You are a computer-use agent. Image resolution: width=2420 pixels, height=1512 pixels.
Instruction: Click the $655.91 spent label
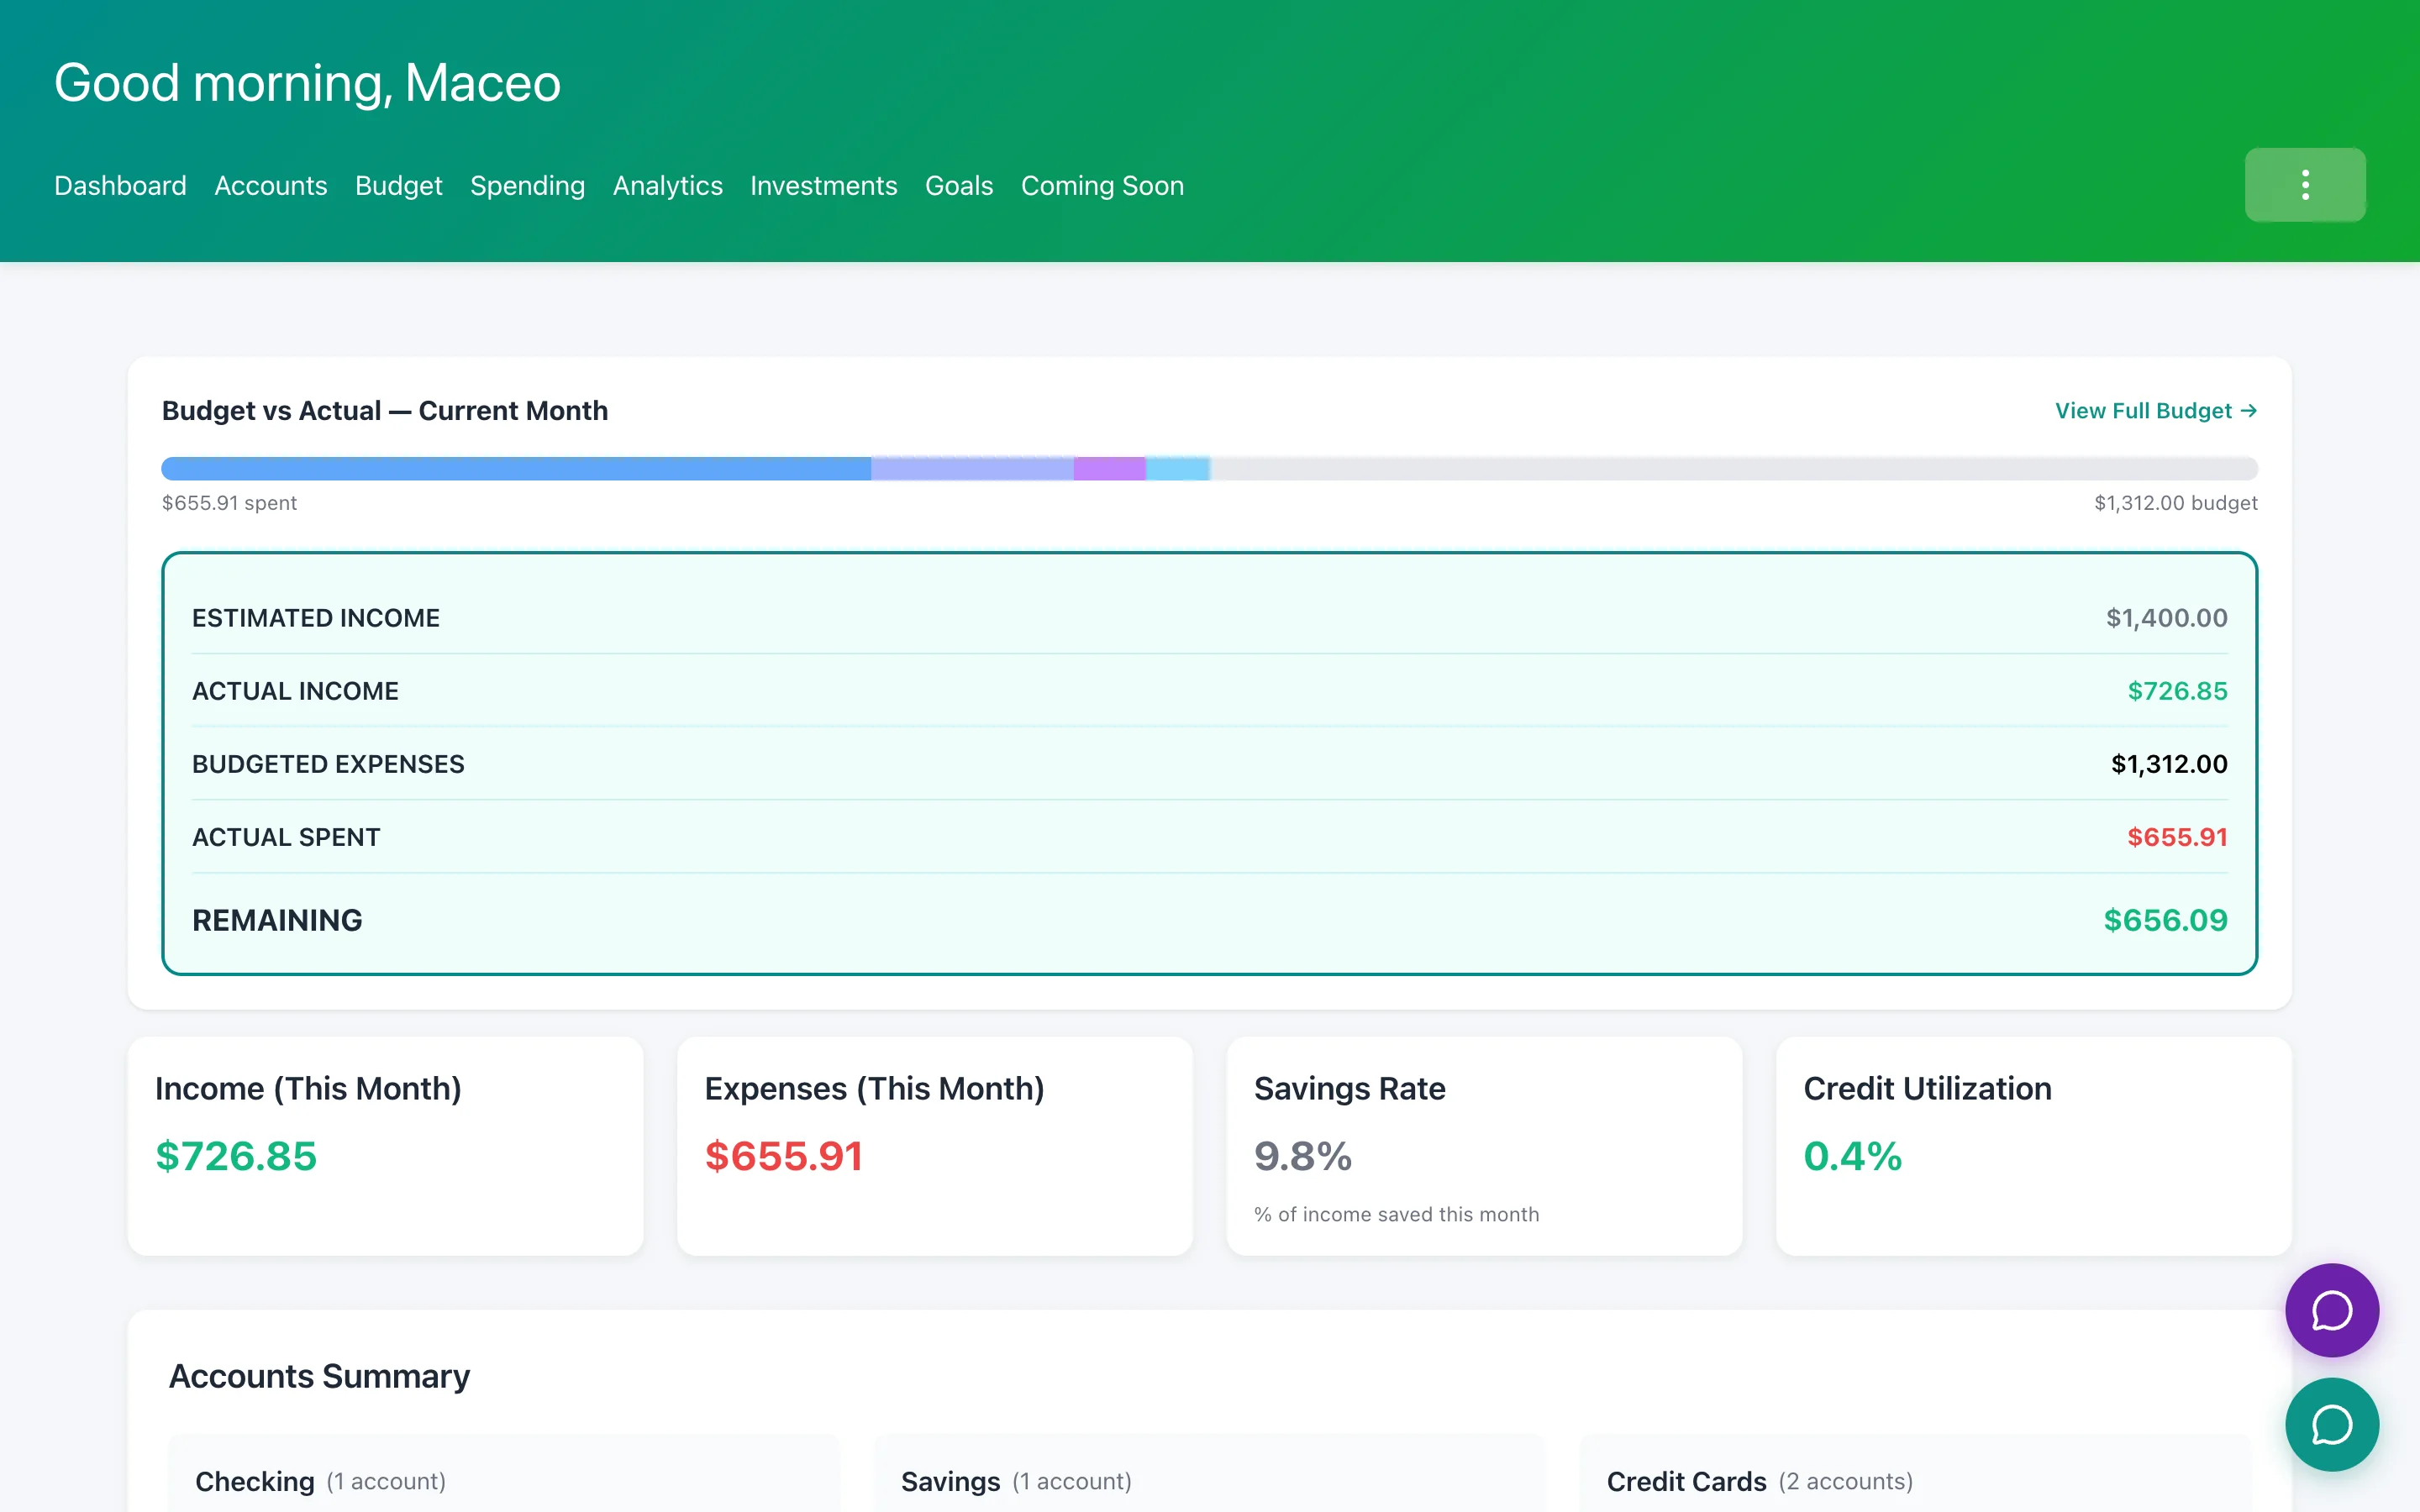click(229, 503)
